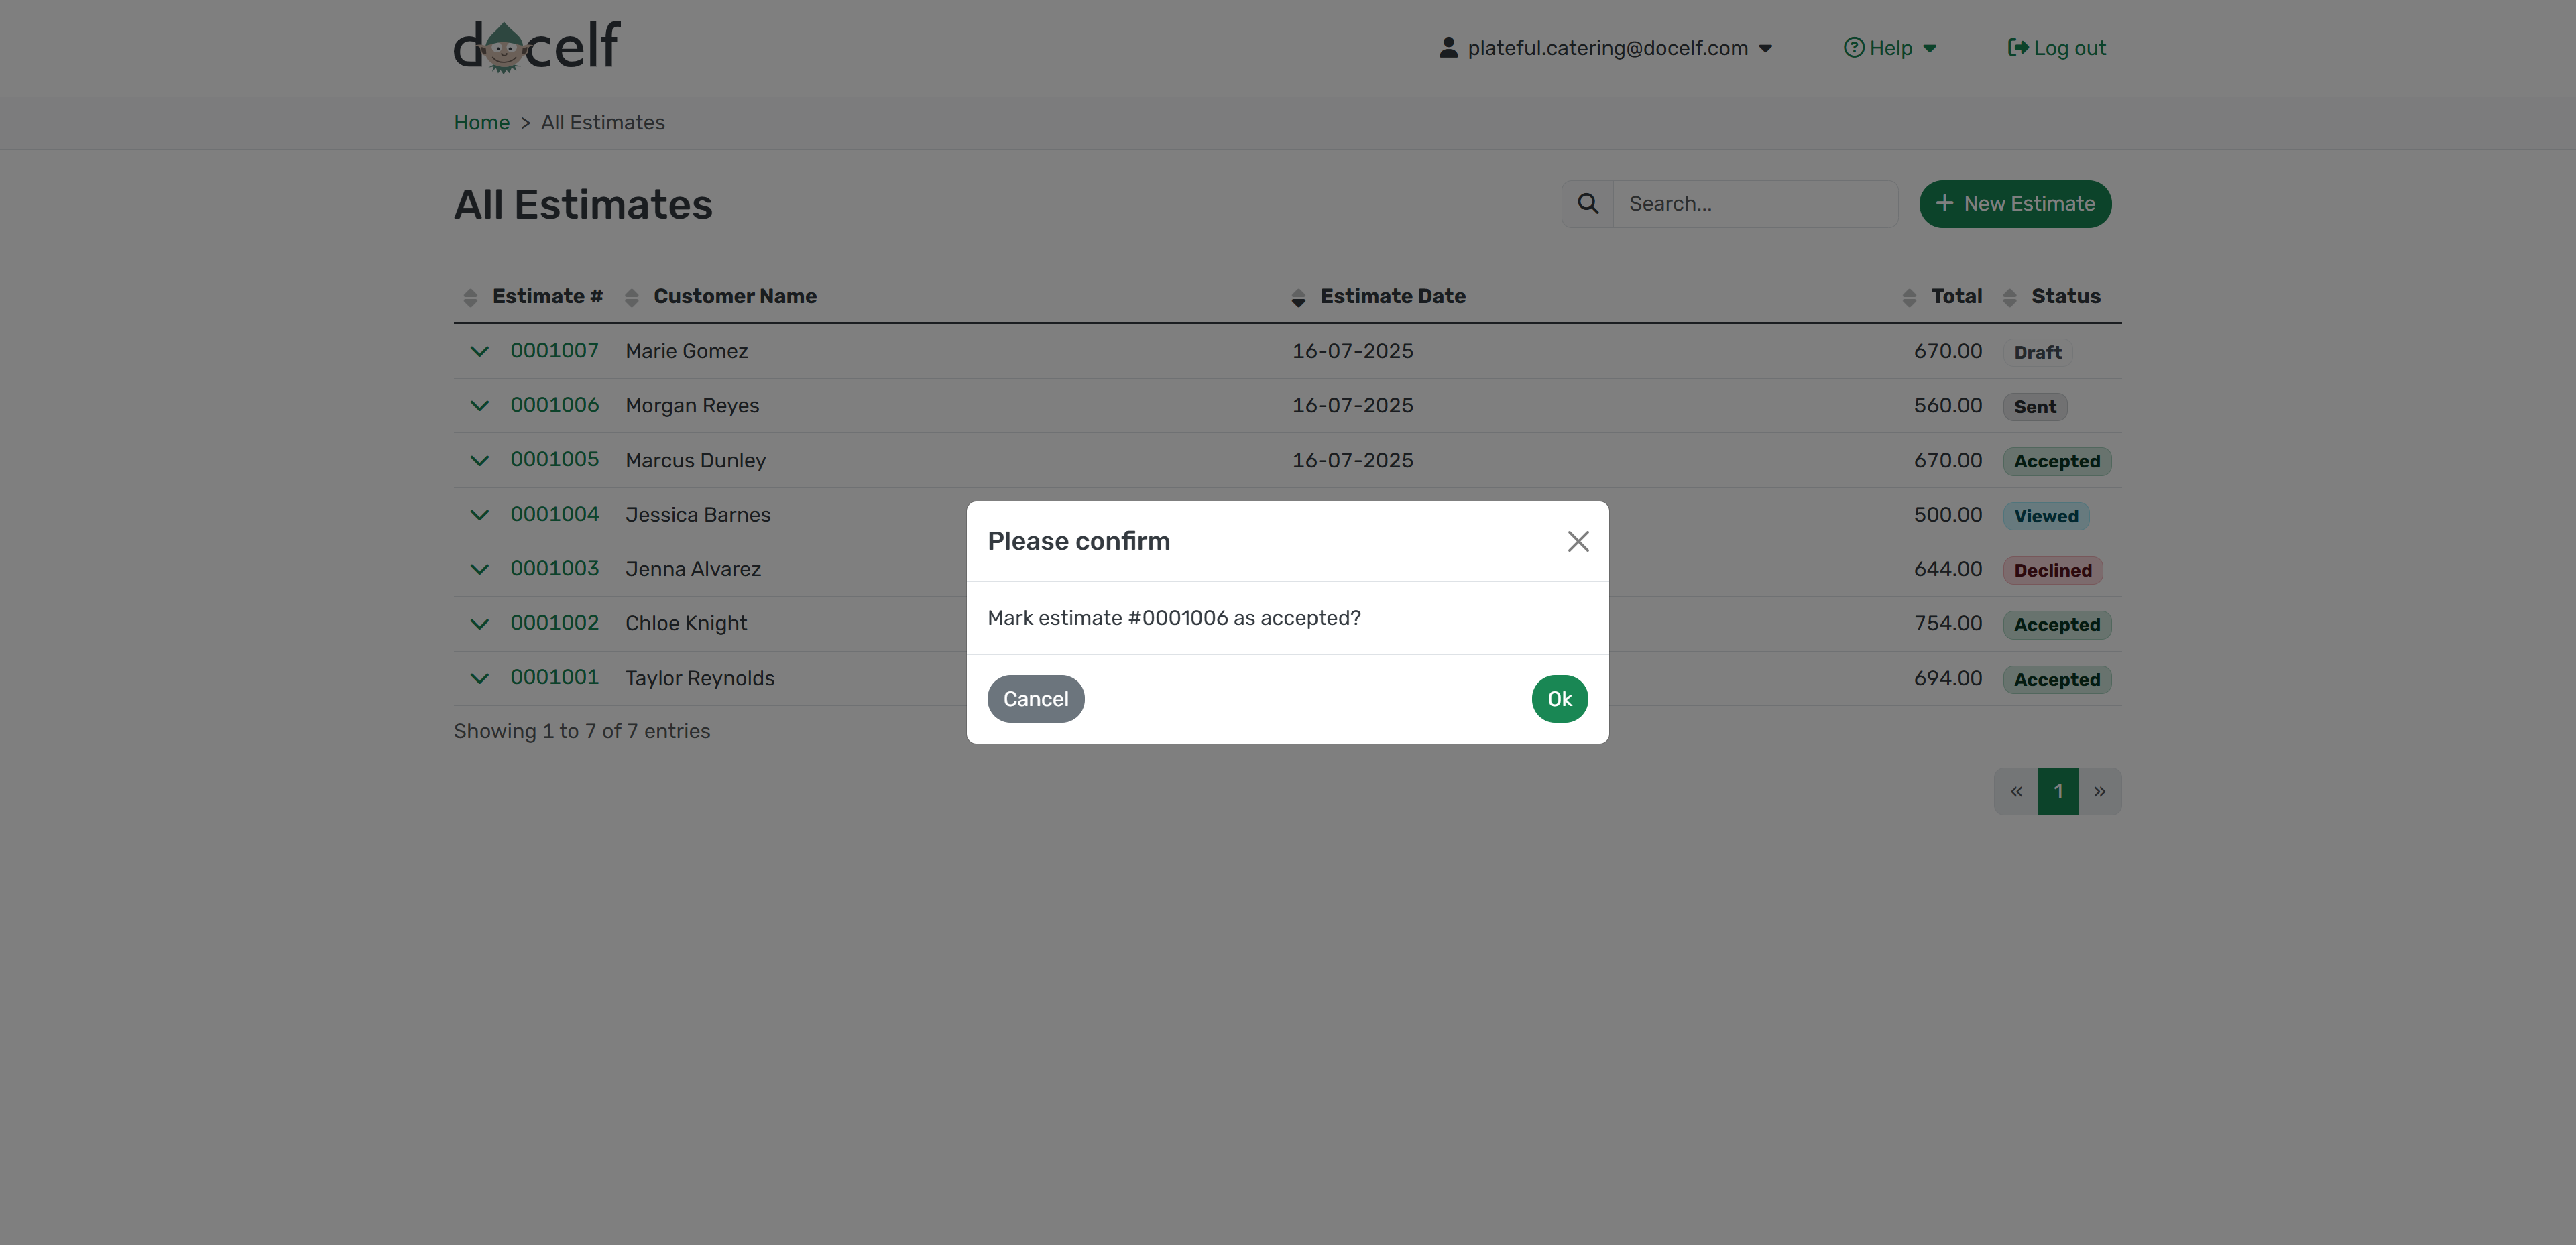The width and height of the screenshot is (2576, 1245).
Task: Open estimate 0001001 link
Action: coord(554,678)
